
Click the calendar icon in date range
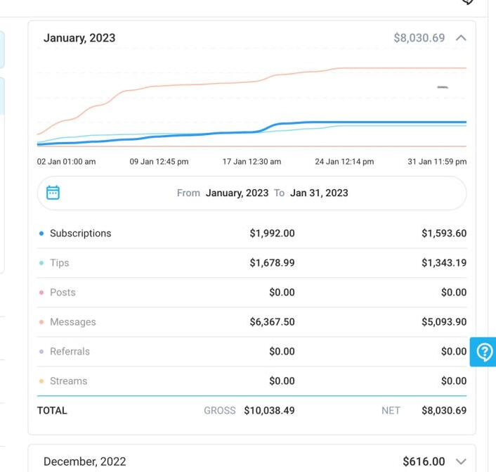tap(53, 193)
